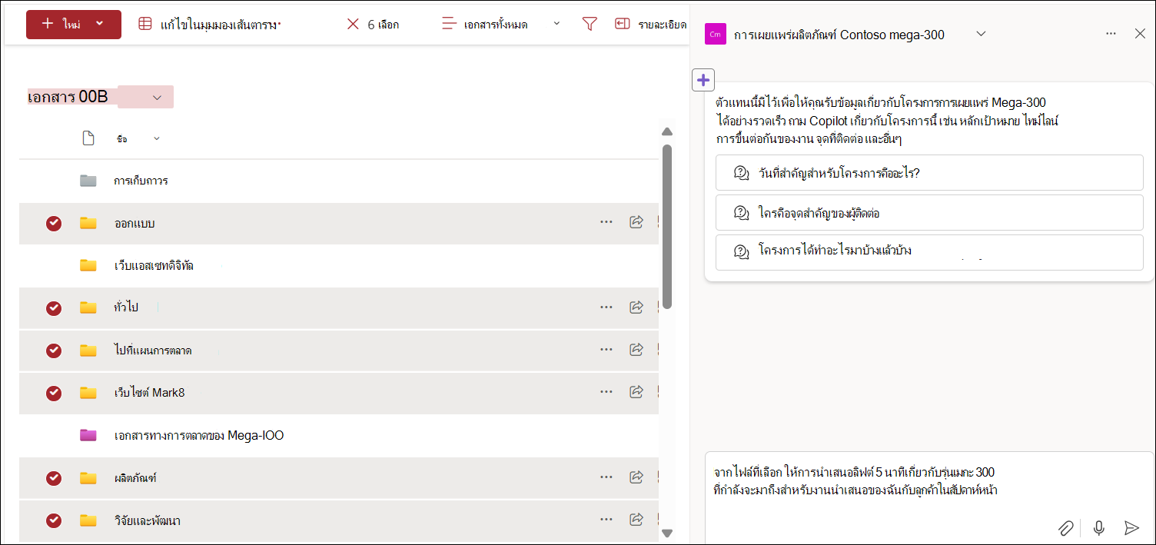Uncheck the วิจัยและพัฒนา folder row
The width and height of the screenshot is (1156, 545).
point(54,520)
